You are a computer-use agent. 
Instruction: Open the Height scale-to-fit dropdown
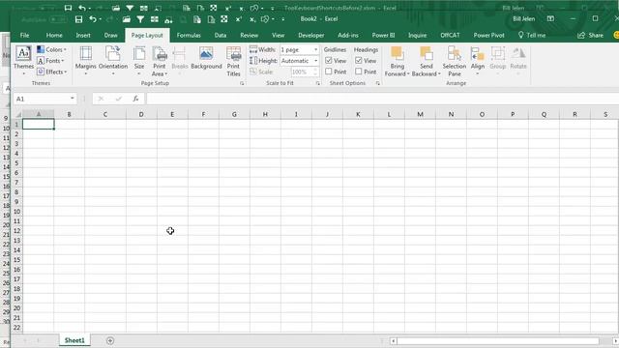point(316,61)
